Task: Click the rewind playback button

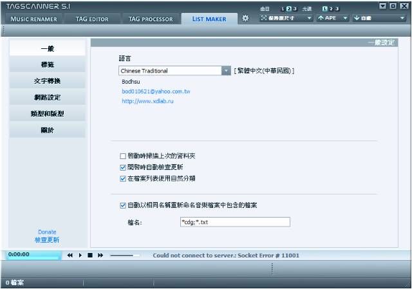Action: click(70, 256)
